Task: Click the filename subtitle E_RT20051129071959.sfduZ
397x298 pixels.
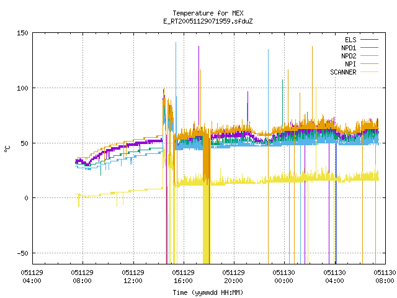Action: [208, 21]
